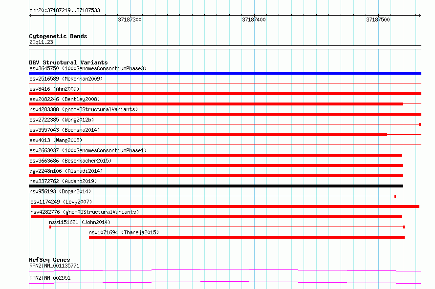Click esv2722385 (Wong2012b) label
Screen dimensions: 435x289
[62, 120]
